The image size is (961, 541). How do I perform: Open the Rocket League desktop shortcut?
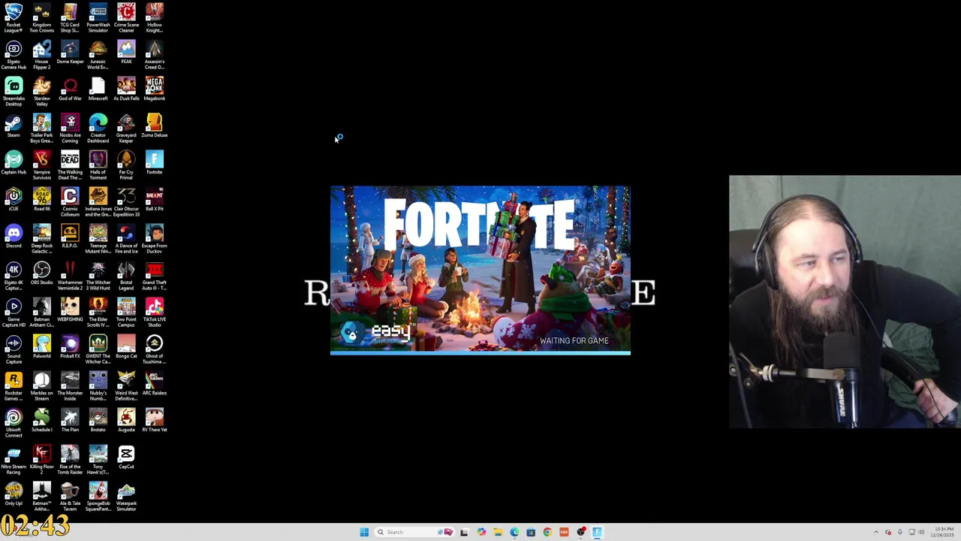point(14,18)
